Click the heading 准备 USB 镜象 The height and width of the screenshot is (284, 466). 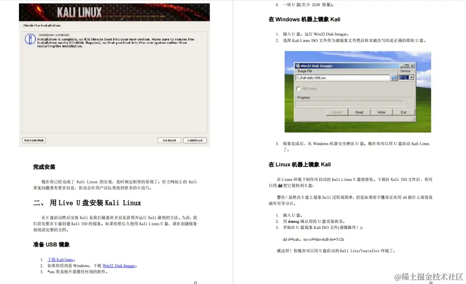51,244
